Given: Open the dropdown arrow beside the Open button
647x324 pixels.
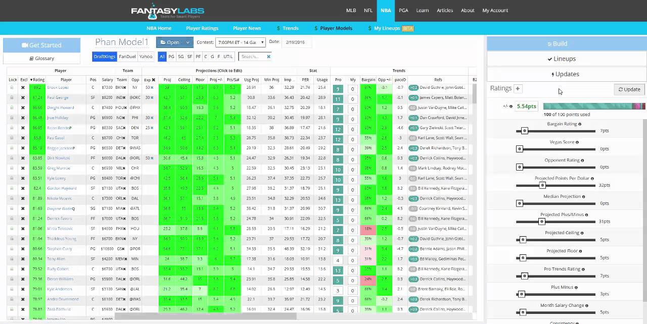Looking at the screenshot, I should (188, 42).
